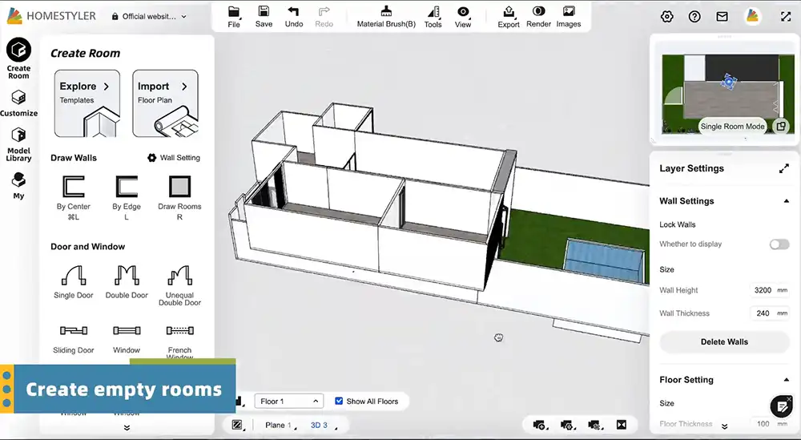Expand the Layer Settings panel
The width and height of the screenshot is (801, 440).
click(x=784, y=168)
